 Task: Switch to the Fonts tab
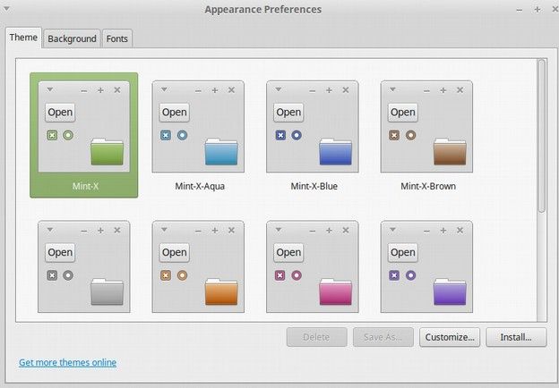point(117,38)
